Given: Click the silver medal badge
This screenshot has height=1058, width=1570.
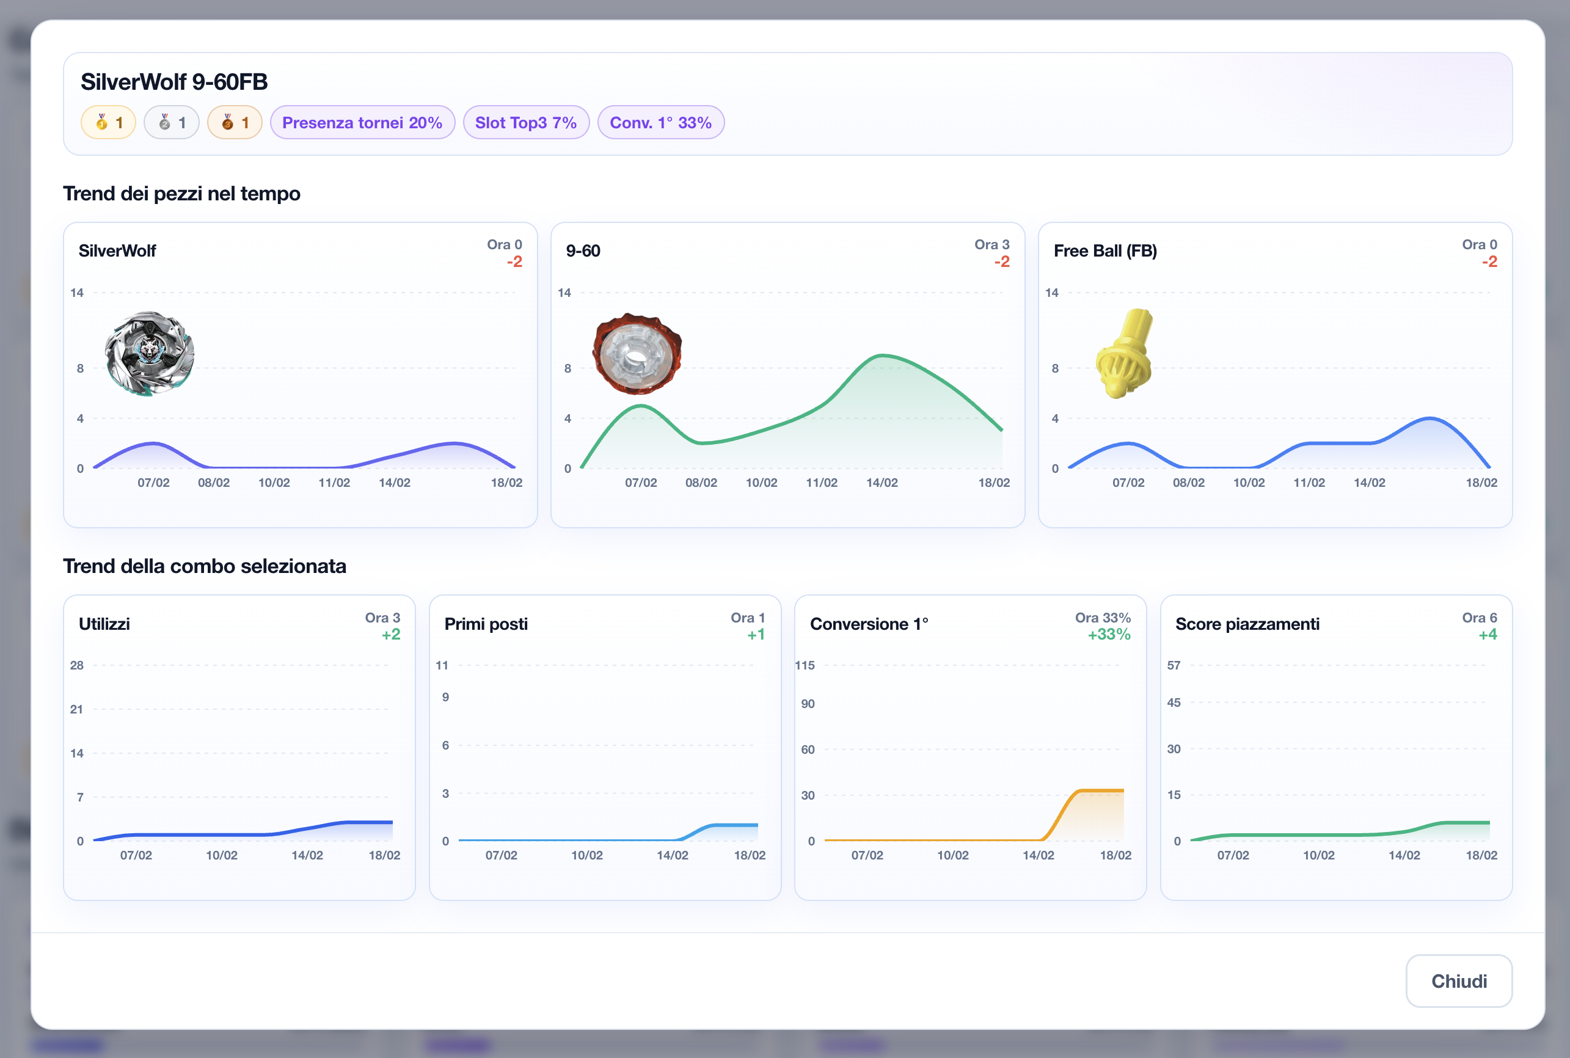Looking at the screenshot, I should point(172,122).
